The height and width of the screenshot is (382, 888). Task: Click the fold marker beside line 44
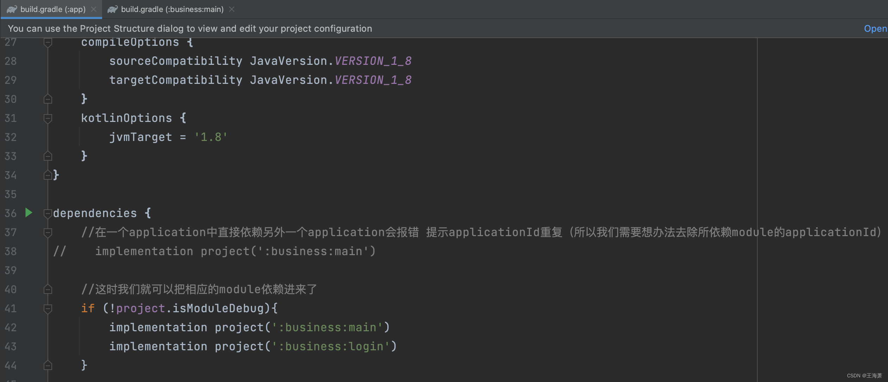tap(48, 365)
